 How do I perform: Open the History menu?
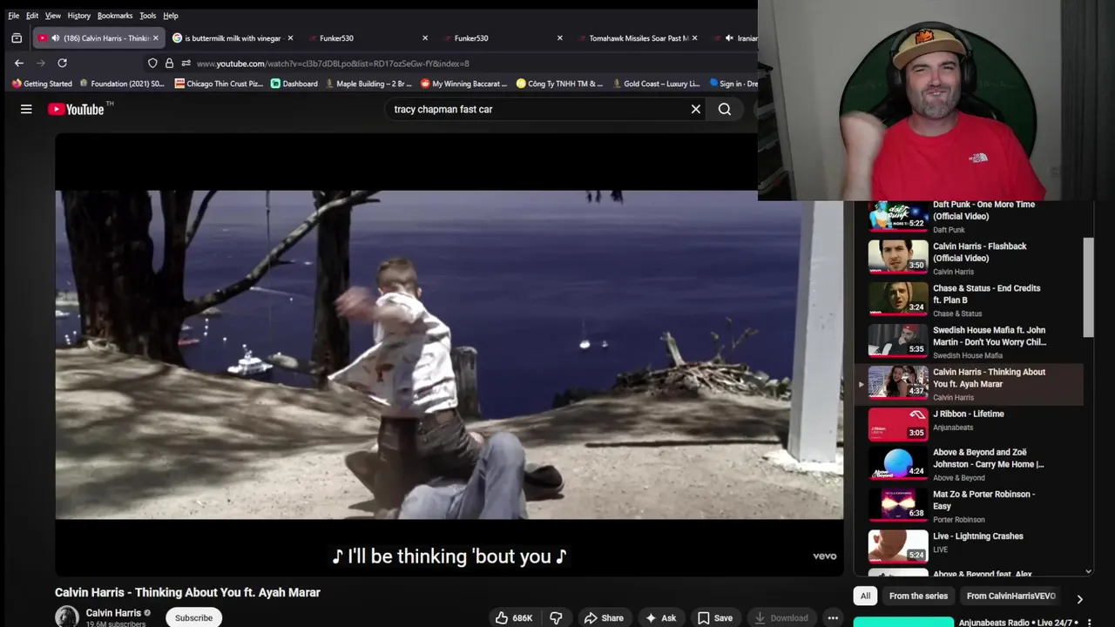coord(79,16)
